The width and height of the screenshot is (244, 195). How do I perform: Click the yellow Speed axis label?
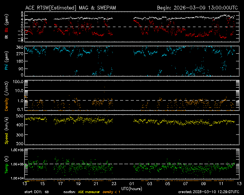point(6,138)
